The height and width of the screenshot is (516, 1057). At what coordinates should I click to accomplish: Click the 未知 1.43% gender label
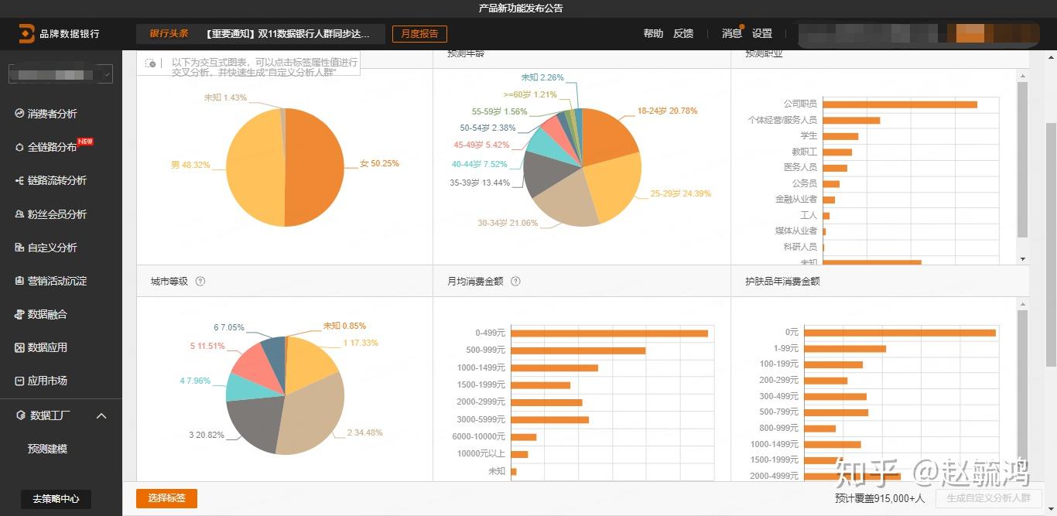[225, 97]
